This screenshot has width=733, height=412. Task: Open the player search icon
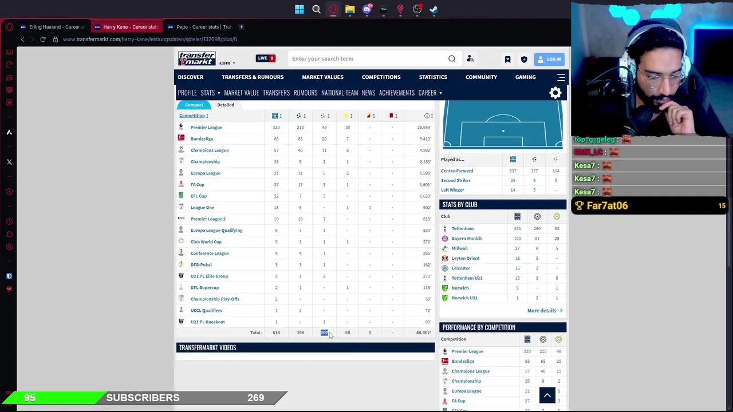470,58
